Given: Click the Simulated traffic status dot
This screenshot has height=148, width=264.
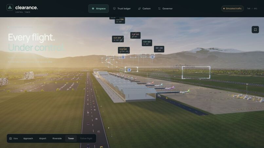Looking at the screenshot, I should tap(224, 8).
